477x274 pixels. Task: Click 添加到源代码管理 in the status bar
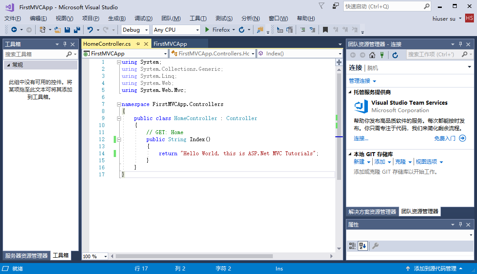435,268
